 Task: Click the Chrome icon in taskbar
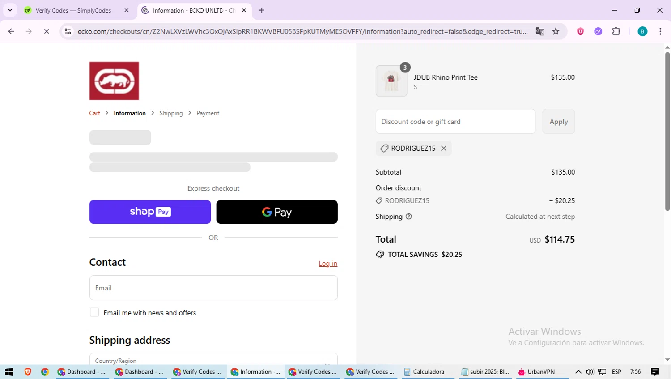pos(45,372)
